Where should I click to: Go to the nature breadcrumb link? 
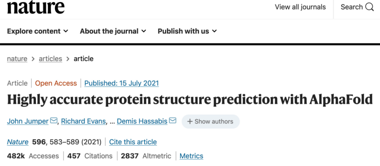click(x=17, y=59)
